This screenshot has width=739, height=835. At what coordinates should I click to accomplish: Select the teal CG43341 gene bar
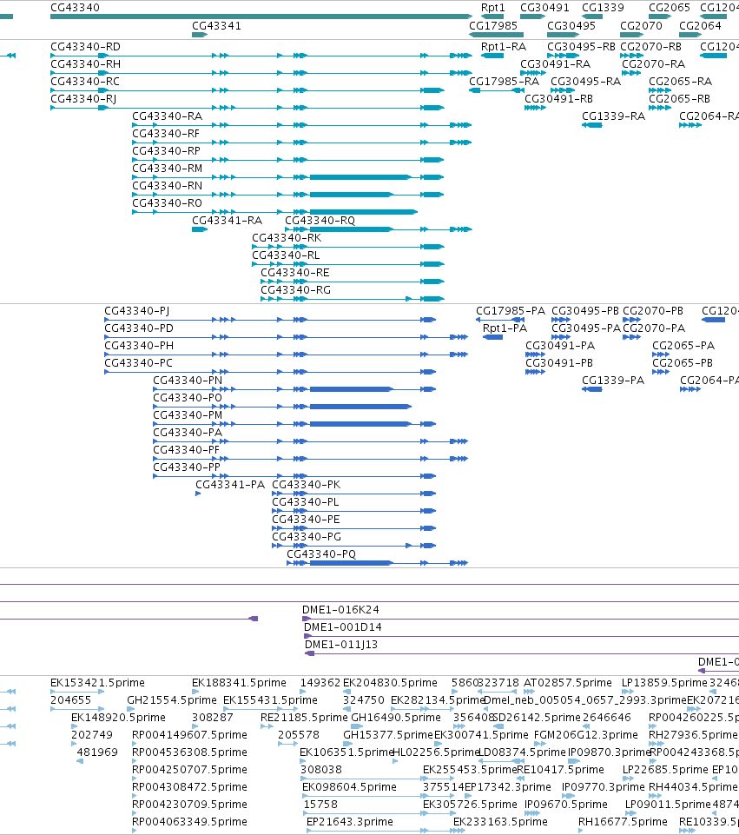200,35
